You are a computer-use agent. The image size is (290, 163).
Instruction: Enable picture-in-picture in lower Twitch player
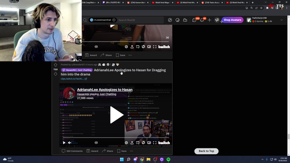(x=149, y=143)
